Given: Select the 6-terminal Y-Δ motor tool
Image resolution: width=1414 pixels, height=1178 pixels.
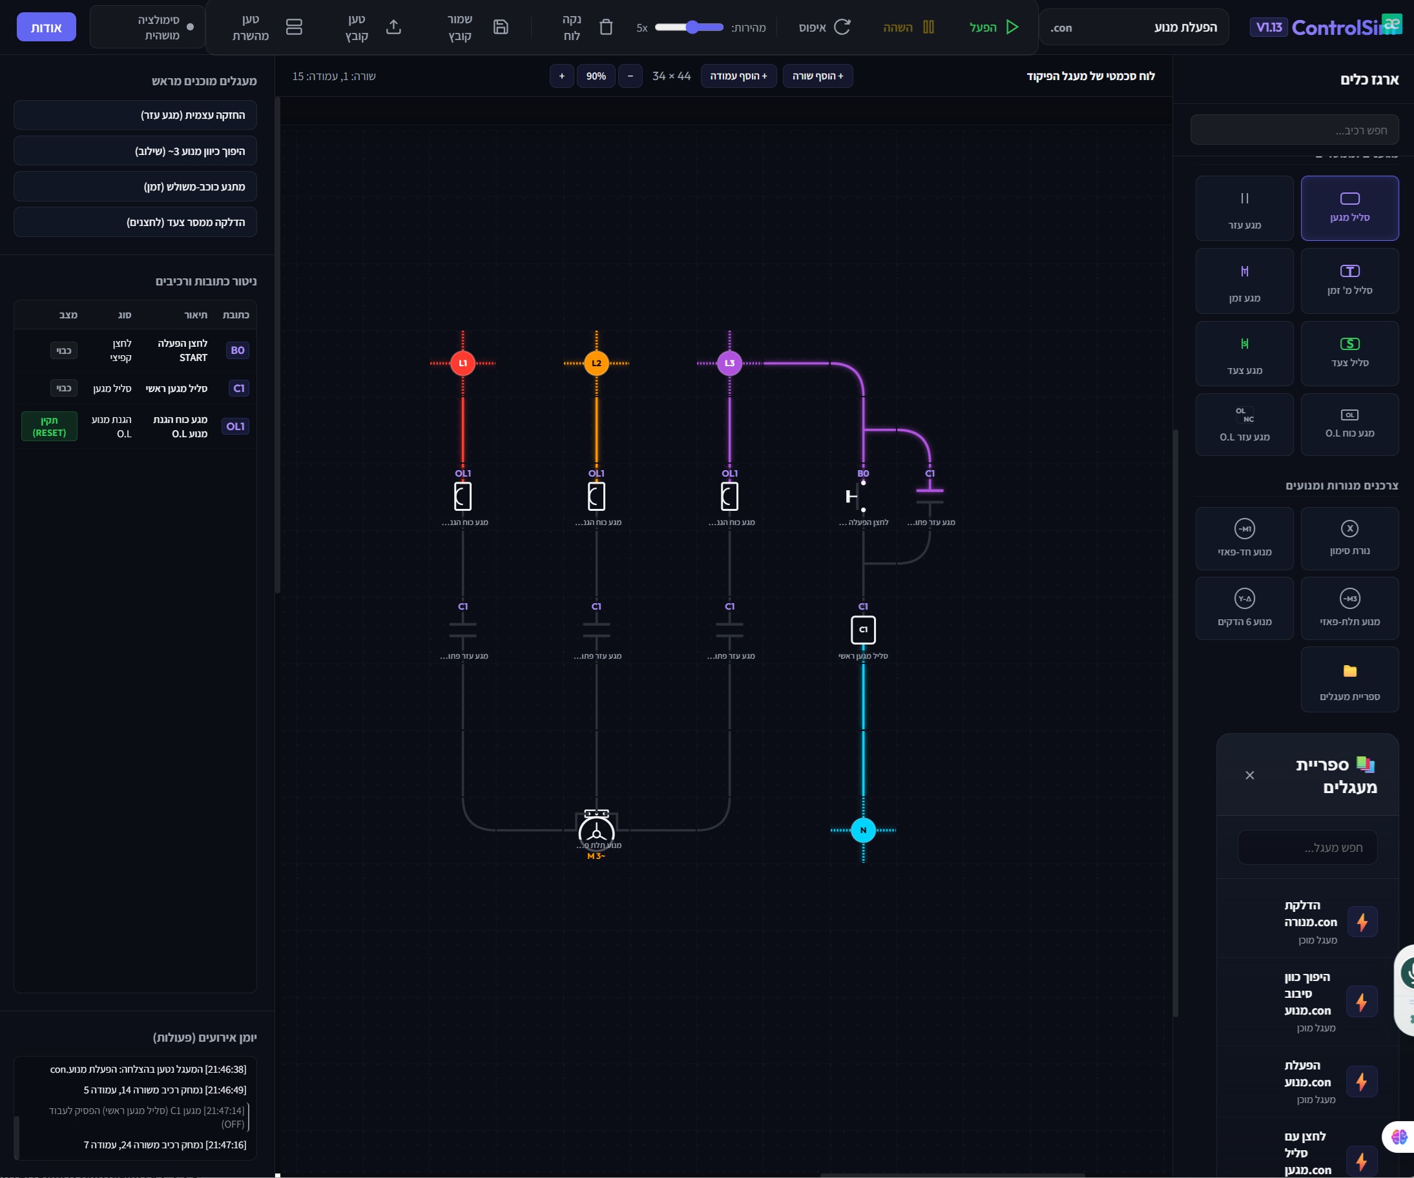Looking at the screenshot, I should pos(1244,608).
